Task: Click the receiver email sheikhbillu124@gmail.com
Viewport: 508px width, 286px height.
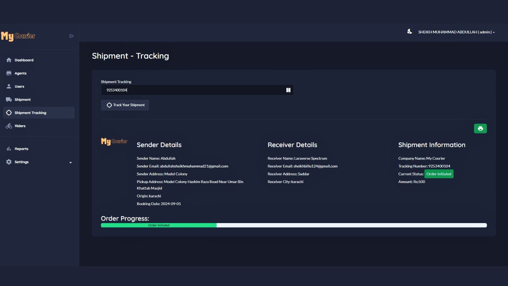Action: (316, 166)
